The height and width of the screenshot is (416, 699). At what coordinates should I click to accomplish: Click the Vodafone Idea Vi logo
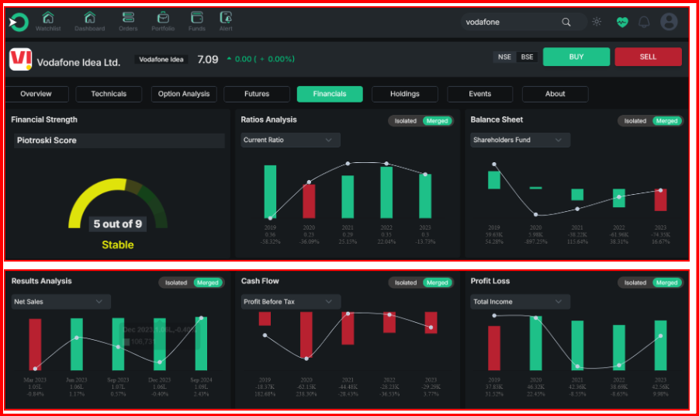tap(20, 59)
